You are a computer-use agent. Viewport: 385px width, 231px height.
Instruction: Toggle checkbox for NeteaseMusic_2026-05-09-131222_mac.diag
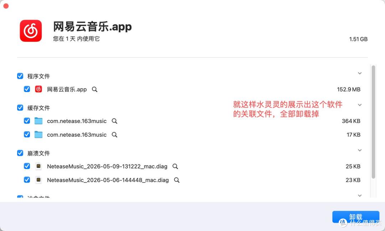tap(27, 166)
